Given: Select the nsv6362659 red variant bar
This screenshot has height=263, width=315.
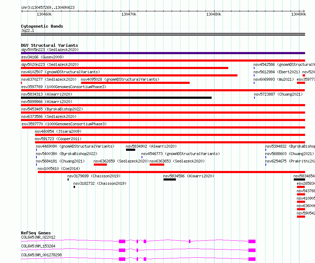Looking at the screenshot, I should pos(100,165).
